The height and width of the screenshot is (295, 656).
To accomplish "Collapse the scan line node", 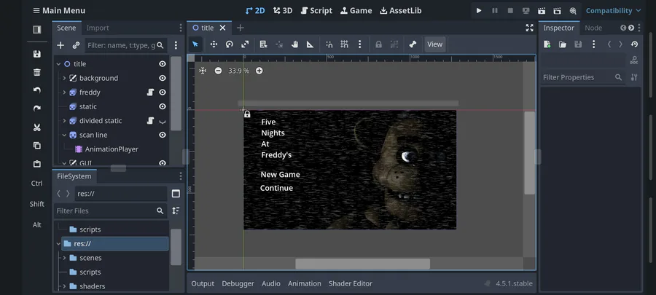I will click(x=64, y=135).
